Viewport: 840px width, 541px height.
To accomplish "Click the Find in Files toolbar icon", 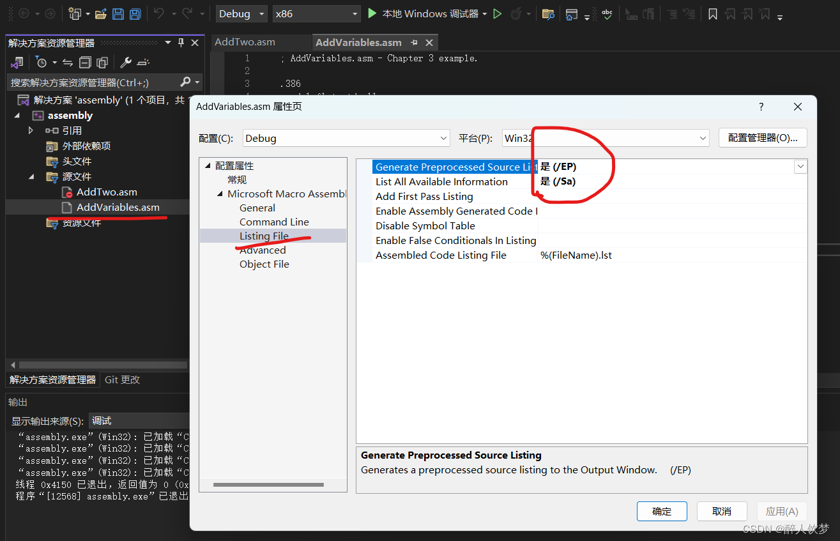I will [x=547, y=13].
